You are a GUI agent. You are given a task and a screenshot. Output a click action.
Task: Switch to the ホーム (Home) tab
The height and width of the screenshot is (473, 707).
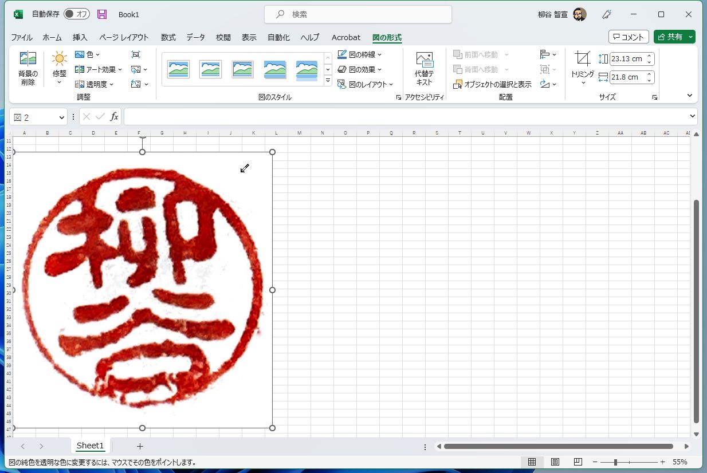point(52,37)
